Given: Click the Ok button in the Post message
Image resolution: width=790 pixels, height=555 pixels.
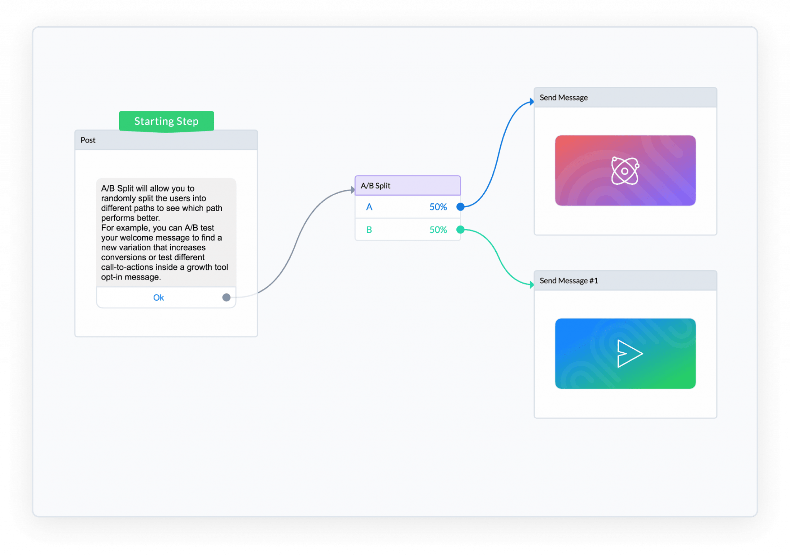Looking at the screenshot, I should [166, 297].
